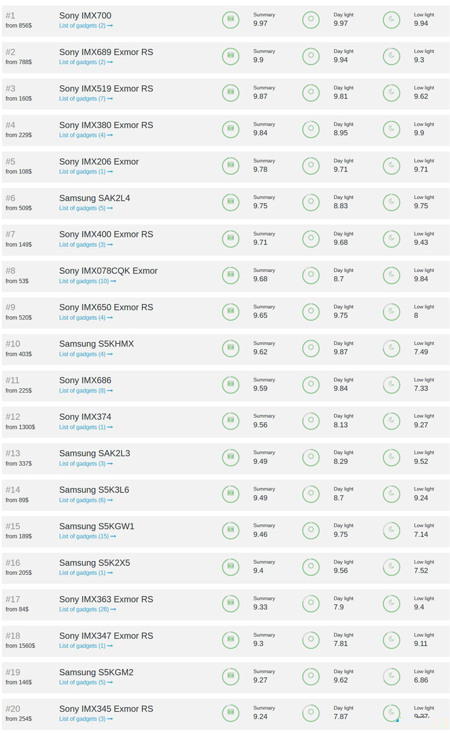Open list of gadgets (28) for Sony IMX363
The image size is (450, 733).
point(87,609)
